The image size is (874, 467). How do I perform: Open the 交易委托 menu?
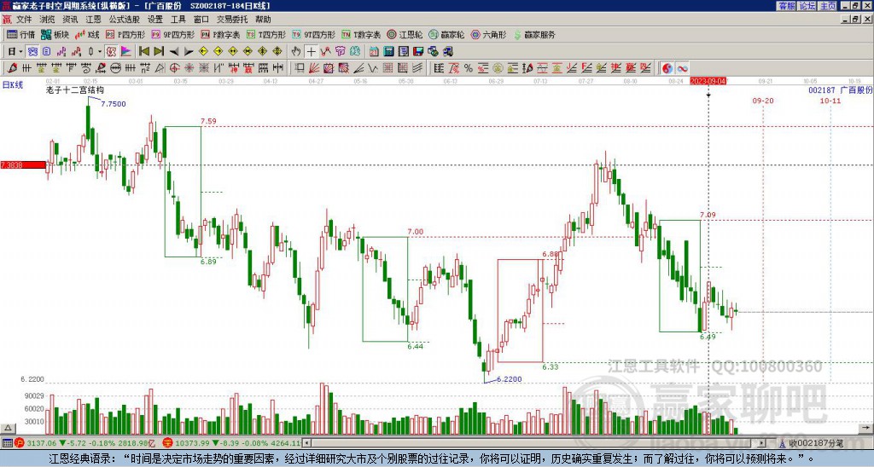click(x=232, y=20)
